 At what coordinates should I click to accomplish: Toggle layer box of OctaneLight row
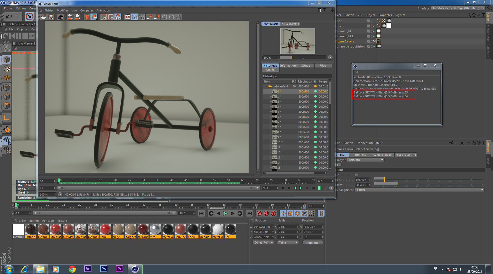(x=368, y=31)
